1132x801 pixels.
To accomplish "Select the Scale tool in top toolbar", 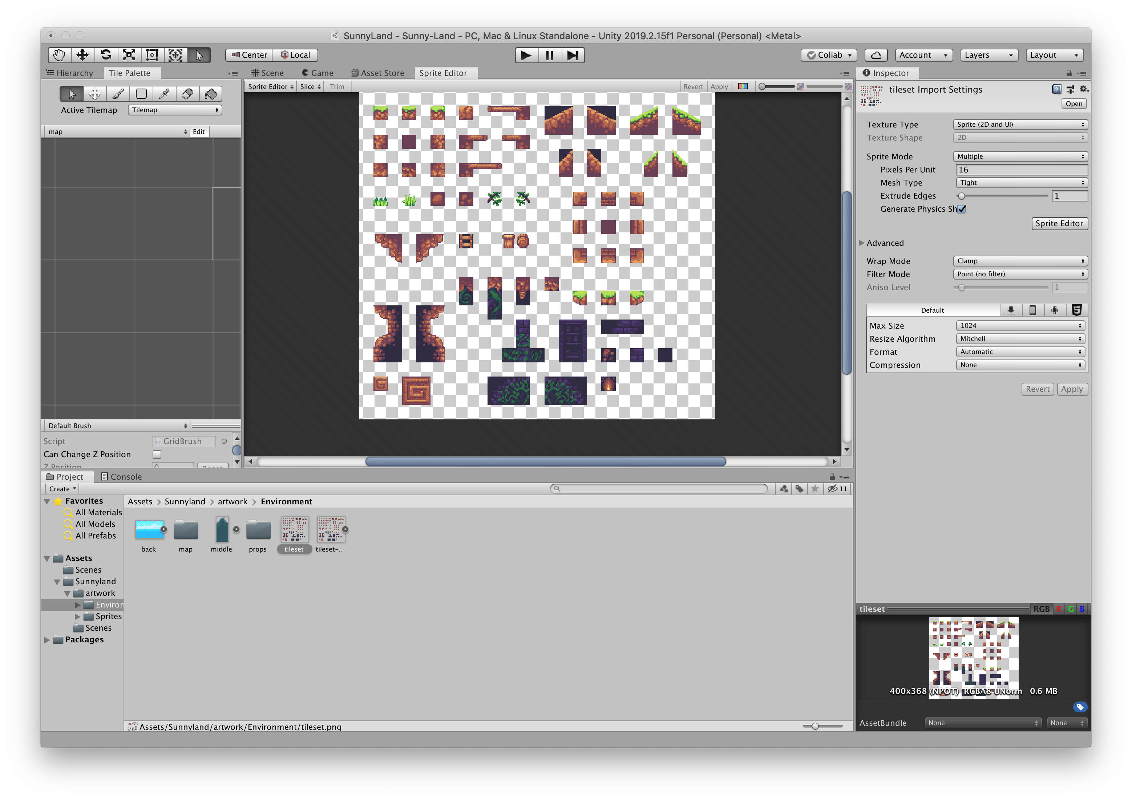I will coord(129,55).
